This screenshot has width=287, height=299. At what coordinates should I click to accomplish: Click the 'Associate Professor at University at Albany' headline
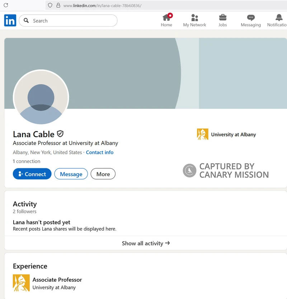[x=65, y=143]
